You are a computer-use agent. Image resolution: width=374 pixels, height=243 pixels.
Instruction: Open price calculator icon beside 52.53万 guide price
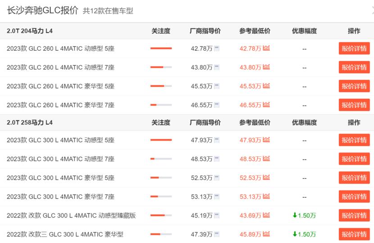point(217,177)
